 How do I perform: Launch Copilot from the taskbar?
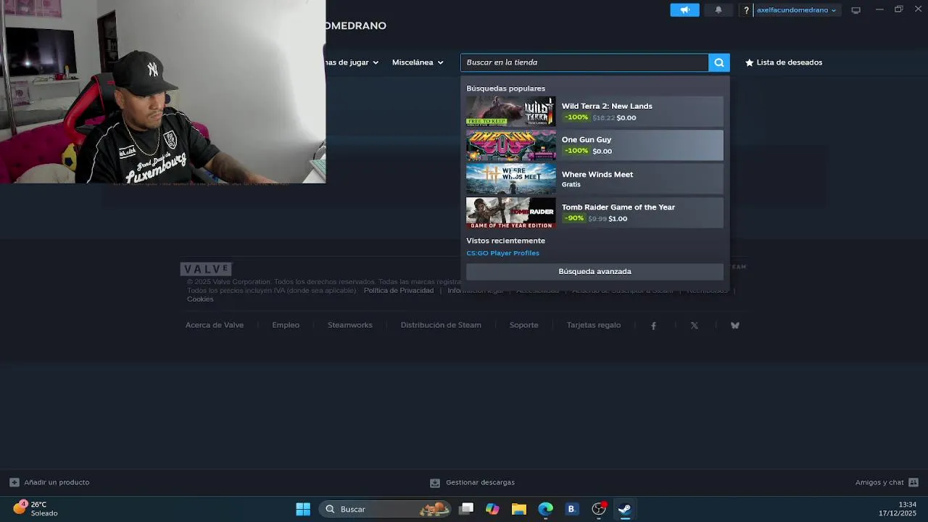[x=492, y=509]
